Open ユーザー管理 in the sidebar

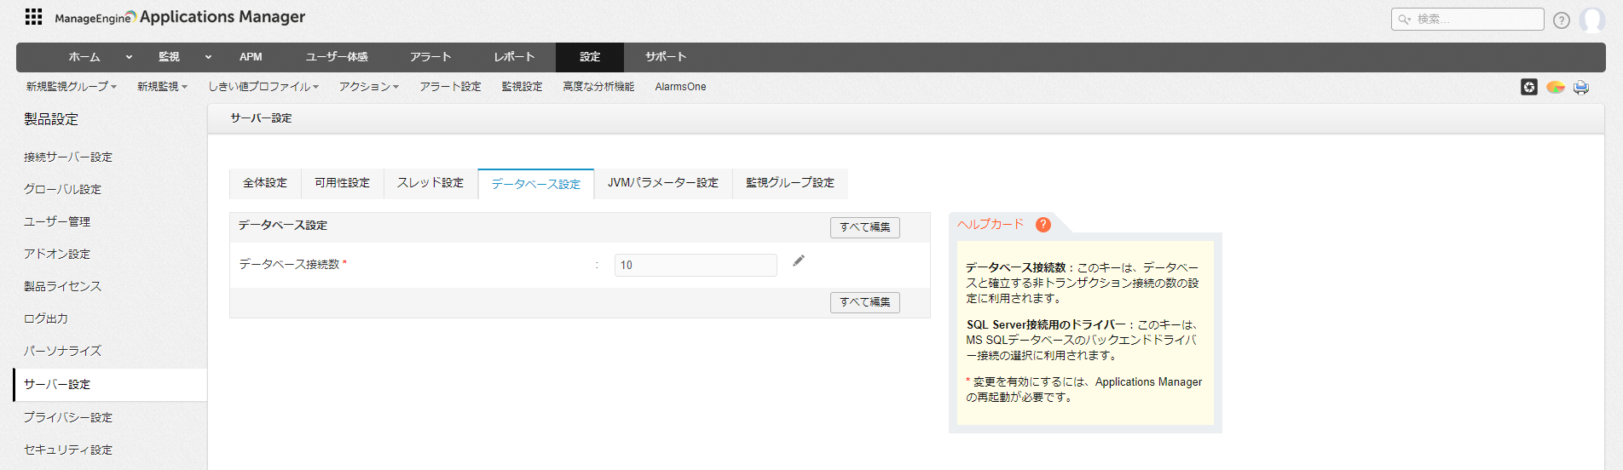point(57,221)
